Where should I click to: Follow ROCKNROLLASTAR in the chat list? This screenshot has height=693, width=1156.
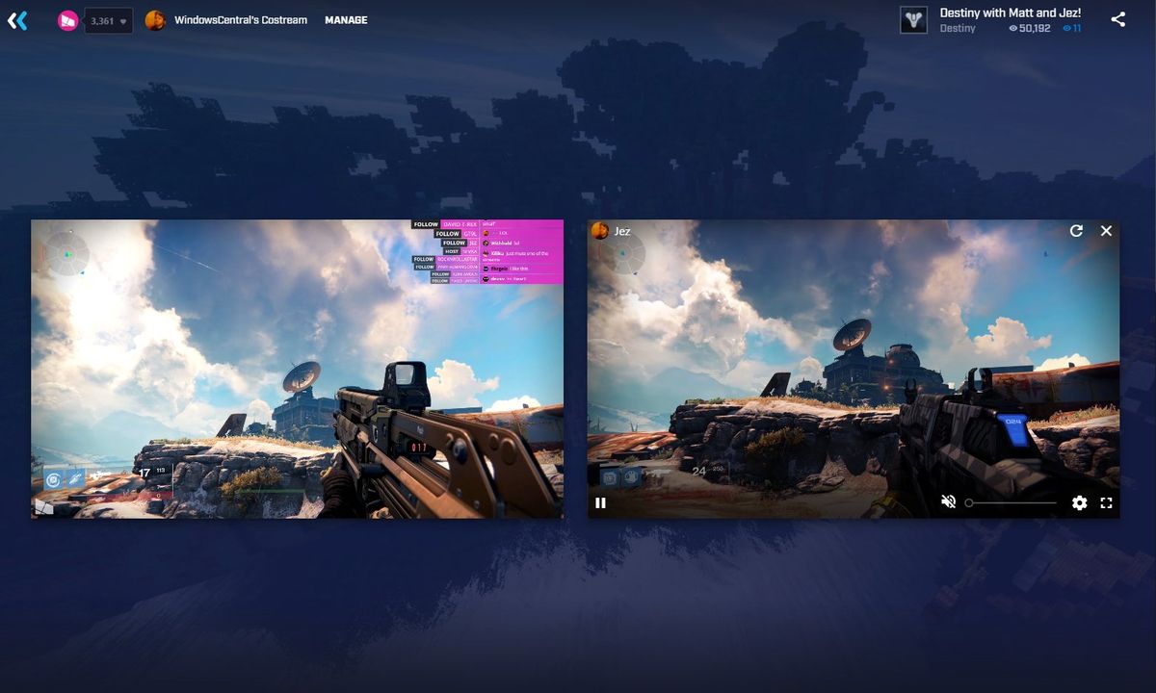coord(424,260)
